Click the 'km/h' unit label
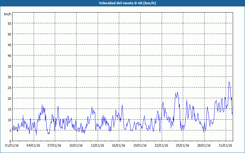 [7, 14]
